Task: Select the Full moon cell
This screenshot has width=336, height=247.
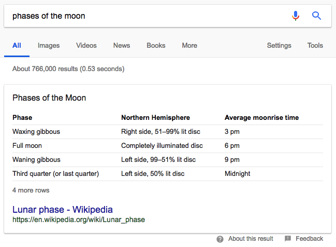Action: click(27, 146)
